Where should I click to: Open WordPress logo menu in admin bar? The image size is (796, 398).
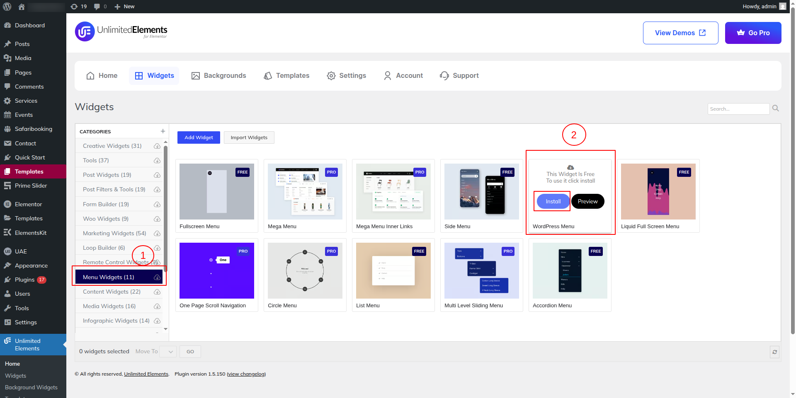tap(7, 7)
